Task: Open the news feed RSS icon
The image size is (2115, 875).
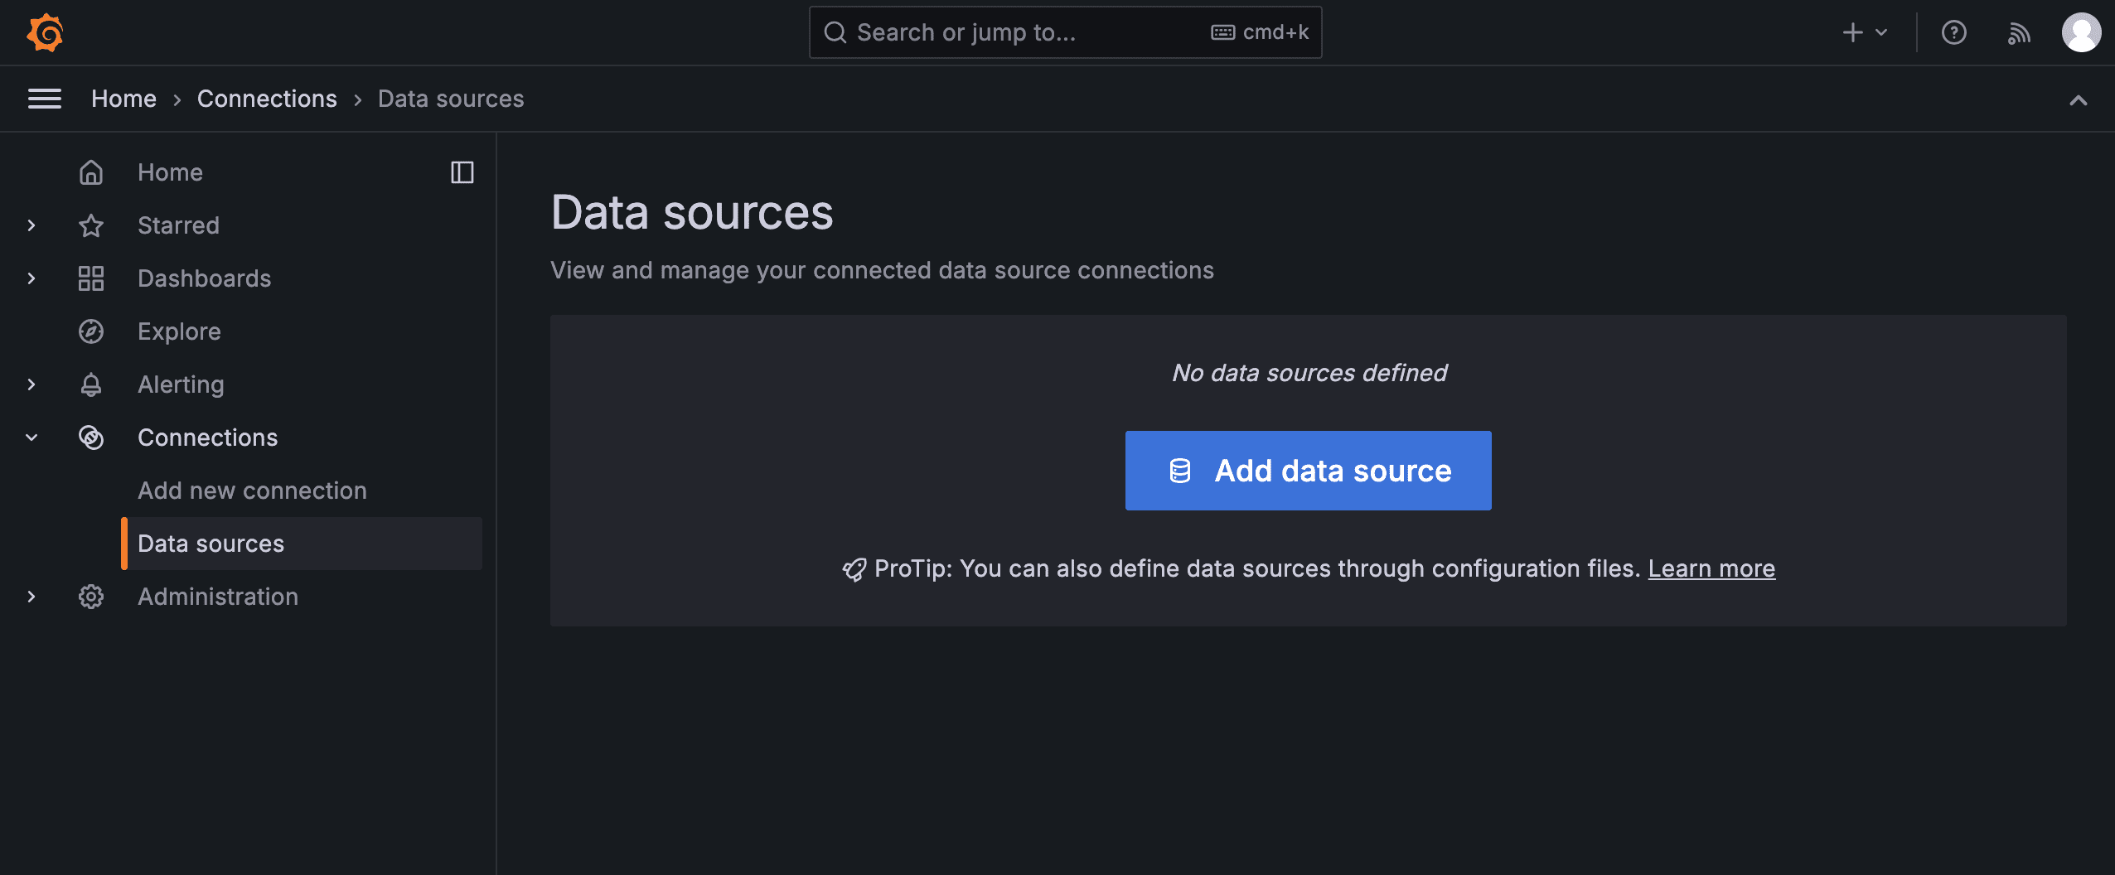Action: point(2018,33)
